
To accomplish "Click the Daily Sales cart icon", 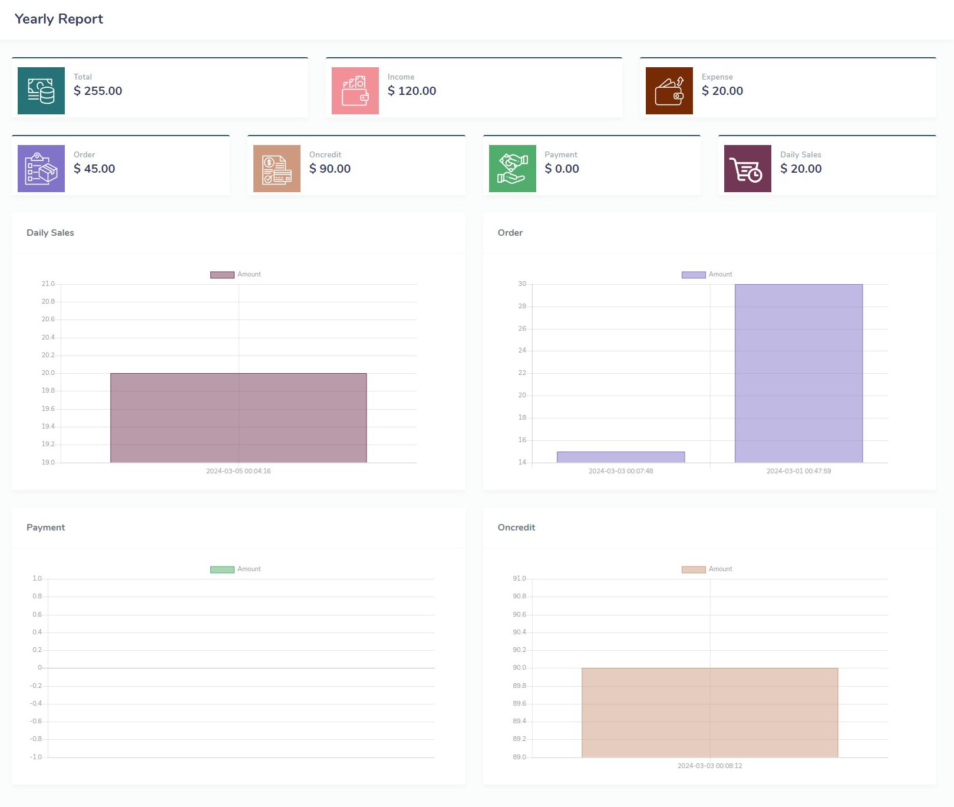I will pyautogui.click(x=747, y=169).
